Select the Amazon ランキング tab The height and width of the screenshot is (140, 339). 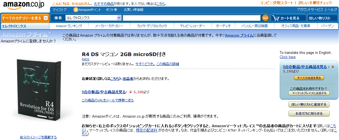click(69, 26)
